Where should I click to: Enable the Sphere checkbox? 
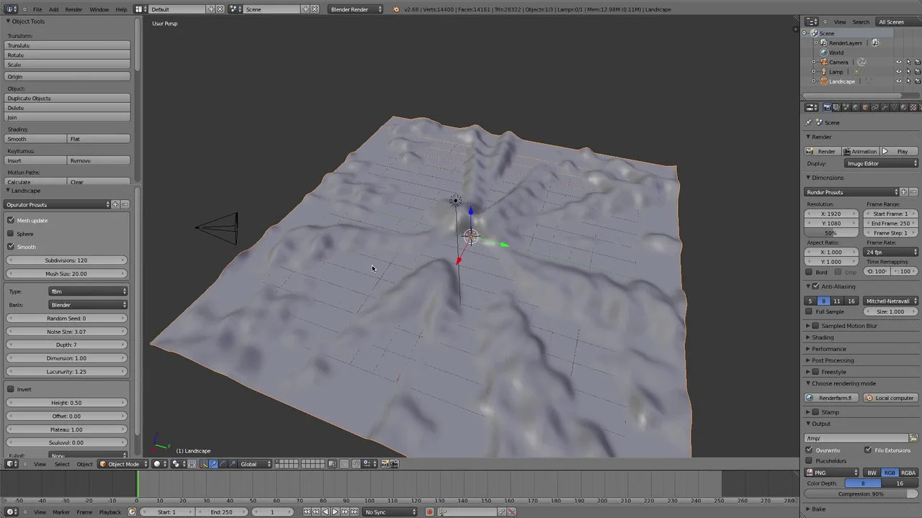click(11, 234)
